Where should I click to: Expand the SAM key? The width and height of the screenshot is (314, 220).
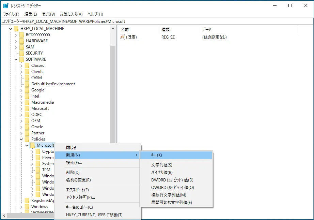16,47
